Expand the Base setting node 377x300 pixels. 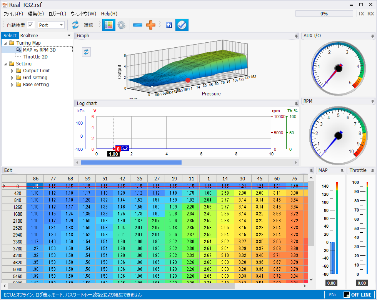pos(12,85)
